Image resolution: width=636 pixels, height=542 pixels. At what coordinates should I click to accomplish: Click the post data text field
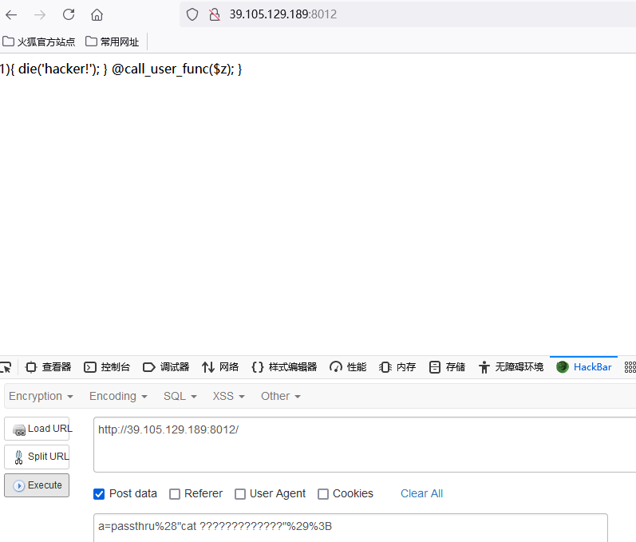350,528
